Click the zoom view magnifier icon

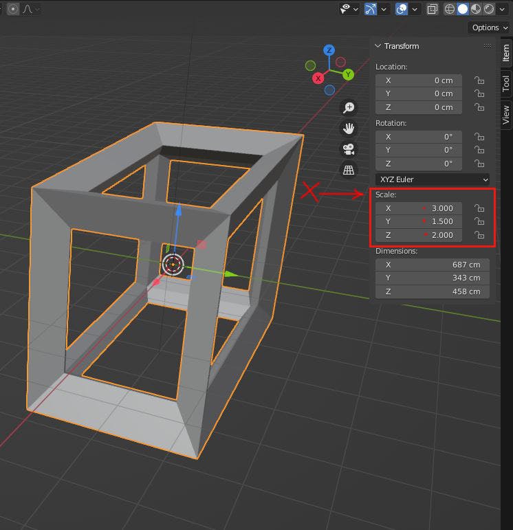click(x=349, y=107)
